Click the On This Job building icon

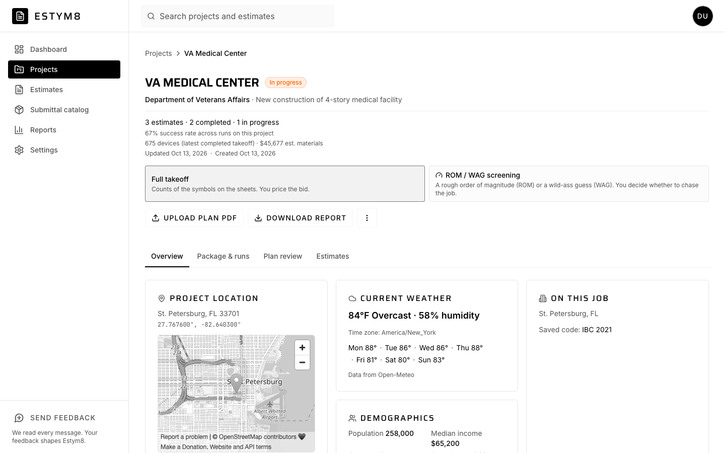[x=543, y=298]
